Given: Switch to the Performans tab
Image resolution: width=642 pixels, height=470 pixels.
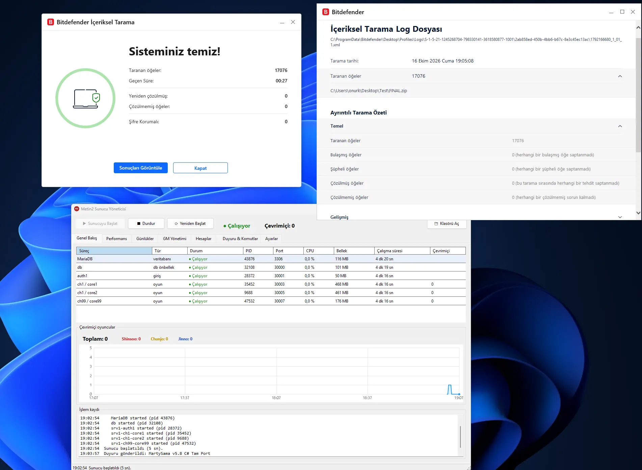Looking at the screenshot, I should click(x=116, y=239).
